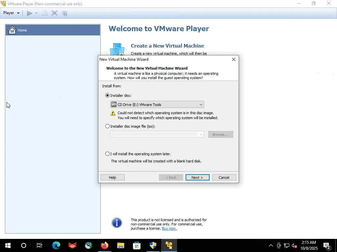Launch Microsoft Edge from taskbar
Viewport: 337px width, 252px height.
(56, 245)
